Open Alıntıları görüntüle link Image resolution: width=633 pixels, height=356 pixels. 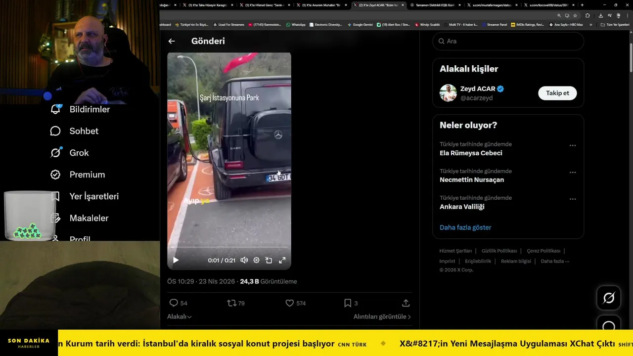[x=382, y=316]
